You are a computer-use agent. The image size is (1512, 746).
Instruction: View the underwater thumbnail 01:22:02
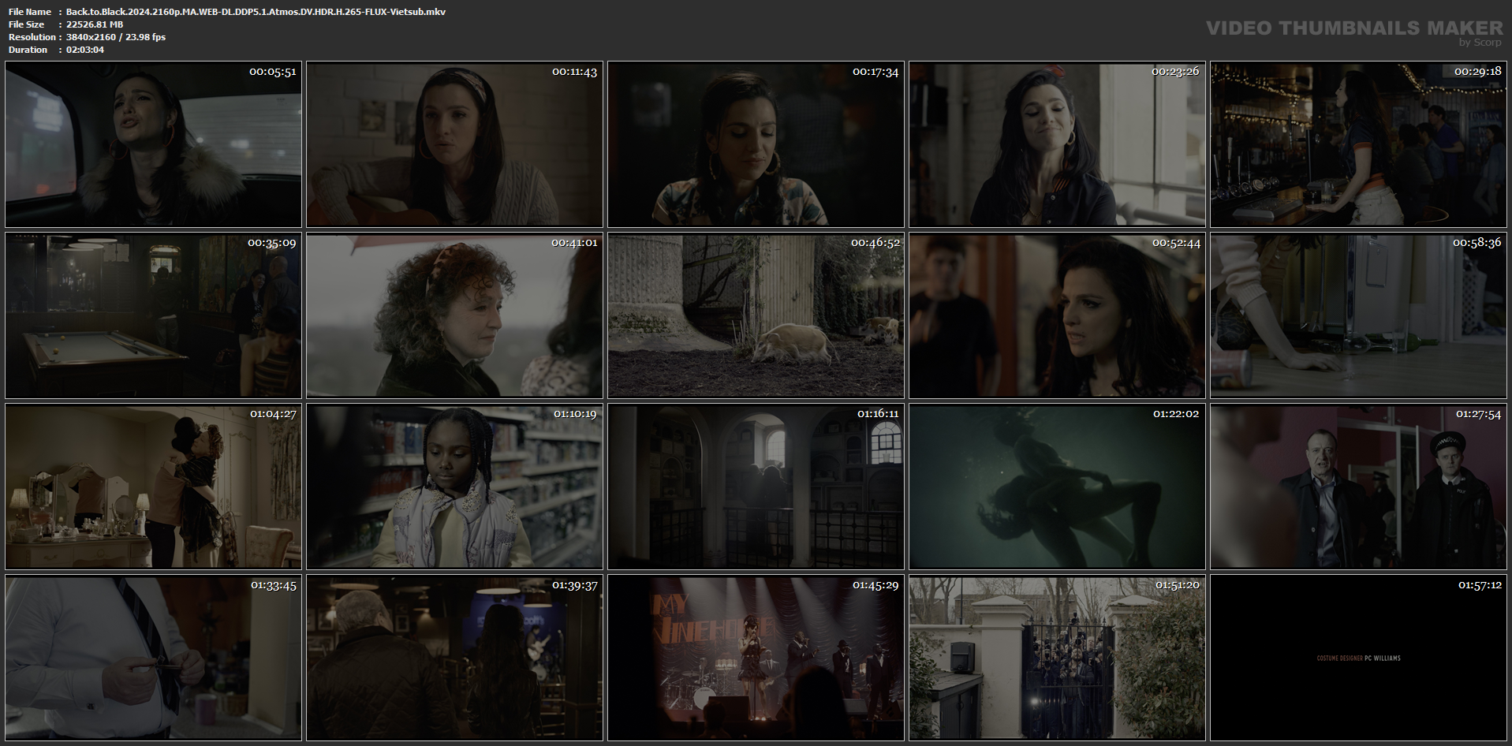tap(1057, 487)
